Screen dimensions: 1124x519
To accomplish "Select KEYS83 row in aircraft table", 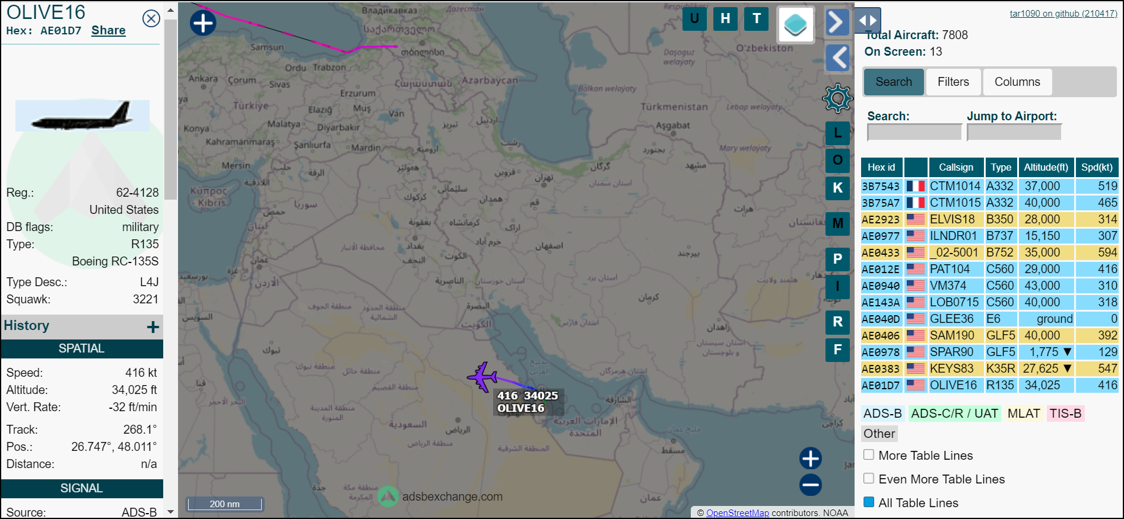I will pos(989,369).
